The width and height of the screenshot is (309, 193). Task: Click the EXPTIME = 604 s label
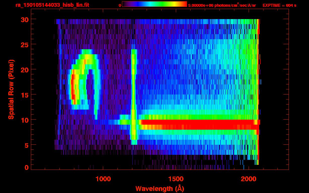[x=279, y=5]
